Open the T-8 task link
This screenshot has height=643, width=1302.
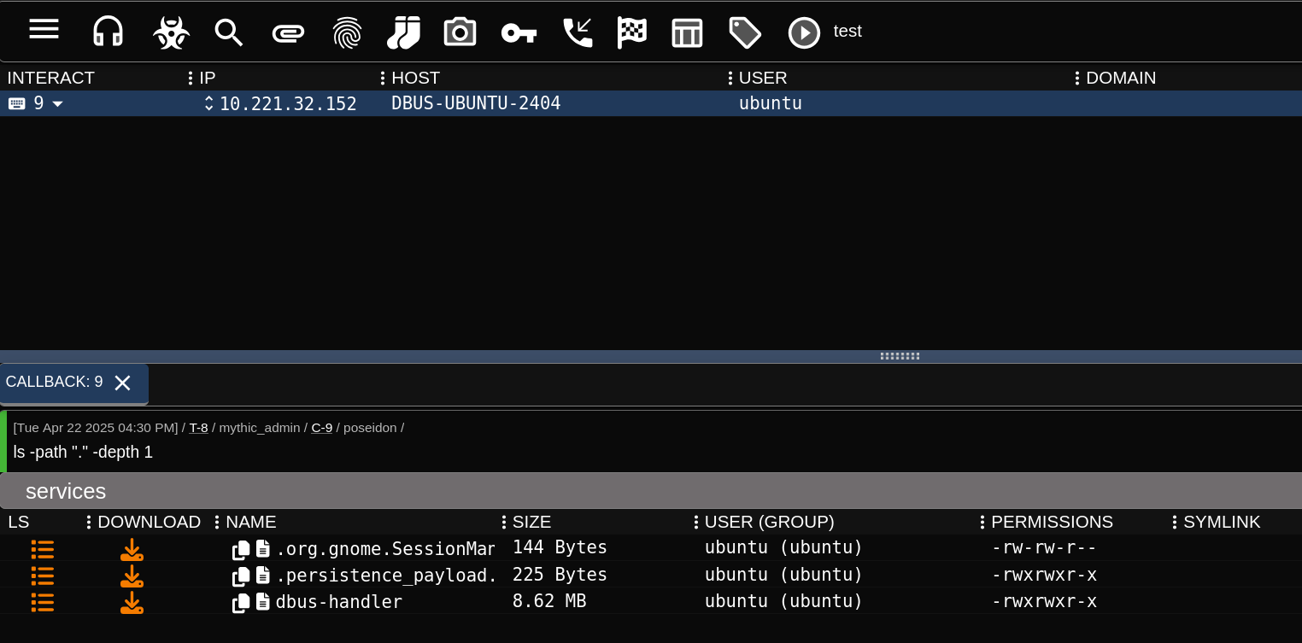(198, 428)
